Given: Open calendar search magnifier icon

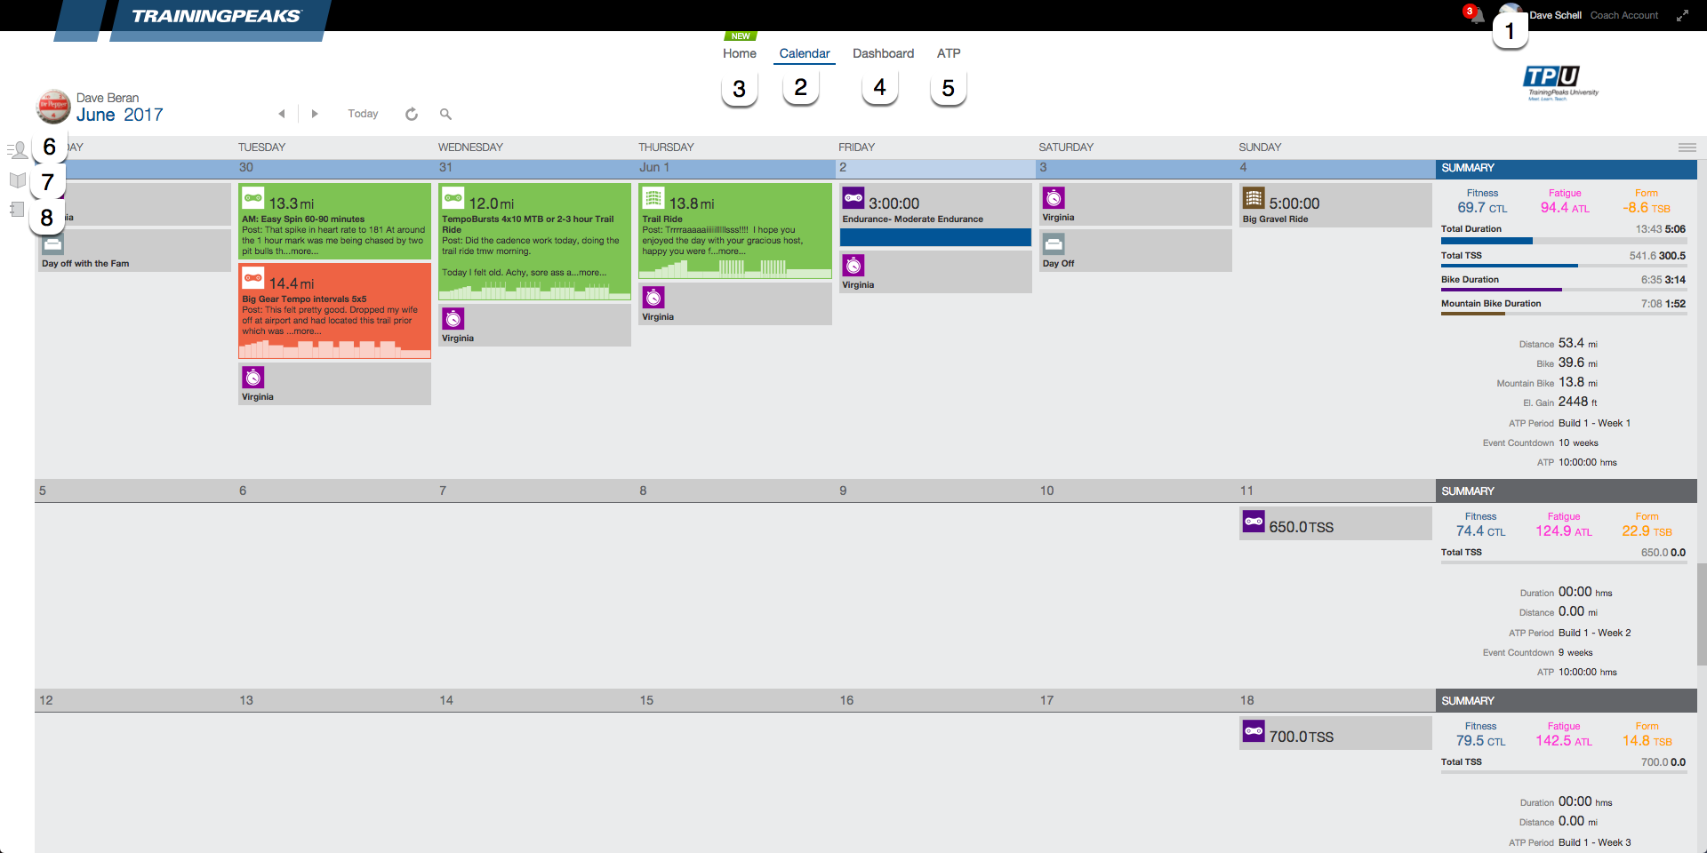Looking at the screenshot, I should pyautogui.click(x=445, y=114).
